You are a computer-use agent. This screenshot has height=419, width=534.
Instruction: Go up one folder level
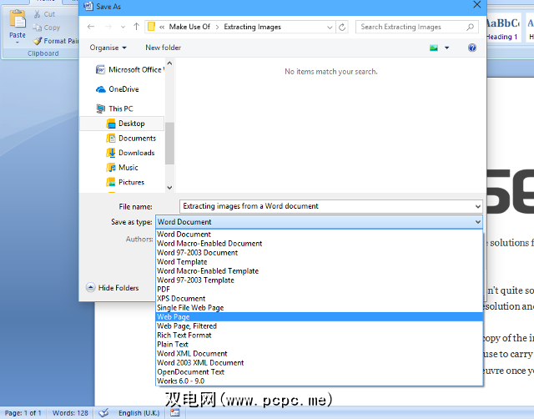136,27
